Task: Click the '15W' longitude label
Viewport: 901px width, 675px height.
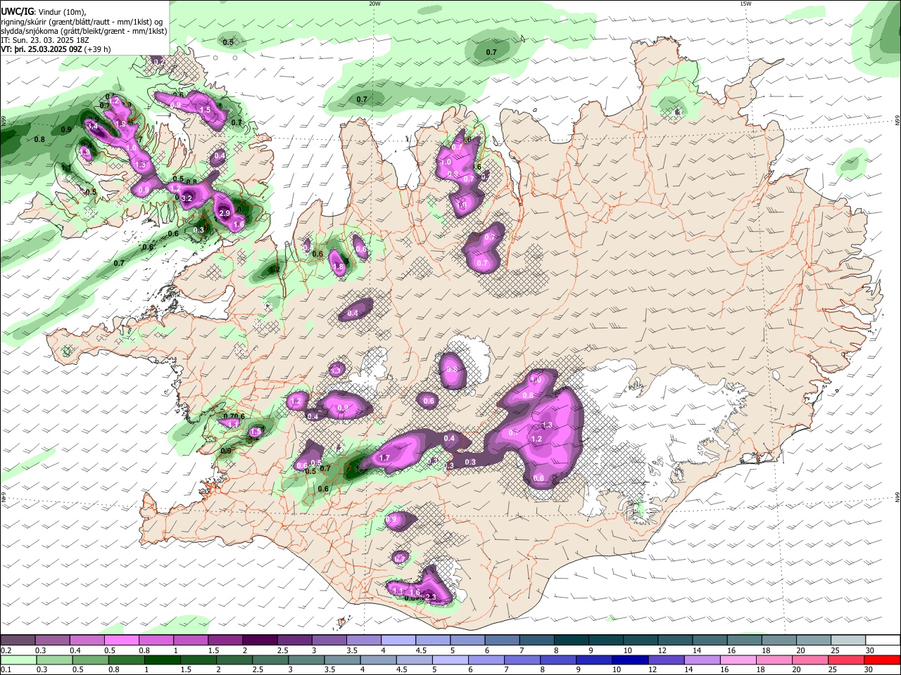Action: [745, 4]
